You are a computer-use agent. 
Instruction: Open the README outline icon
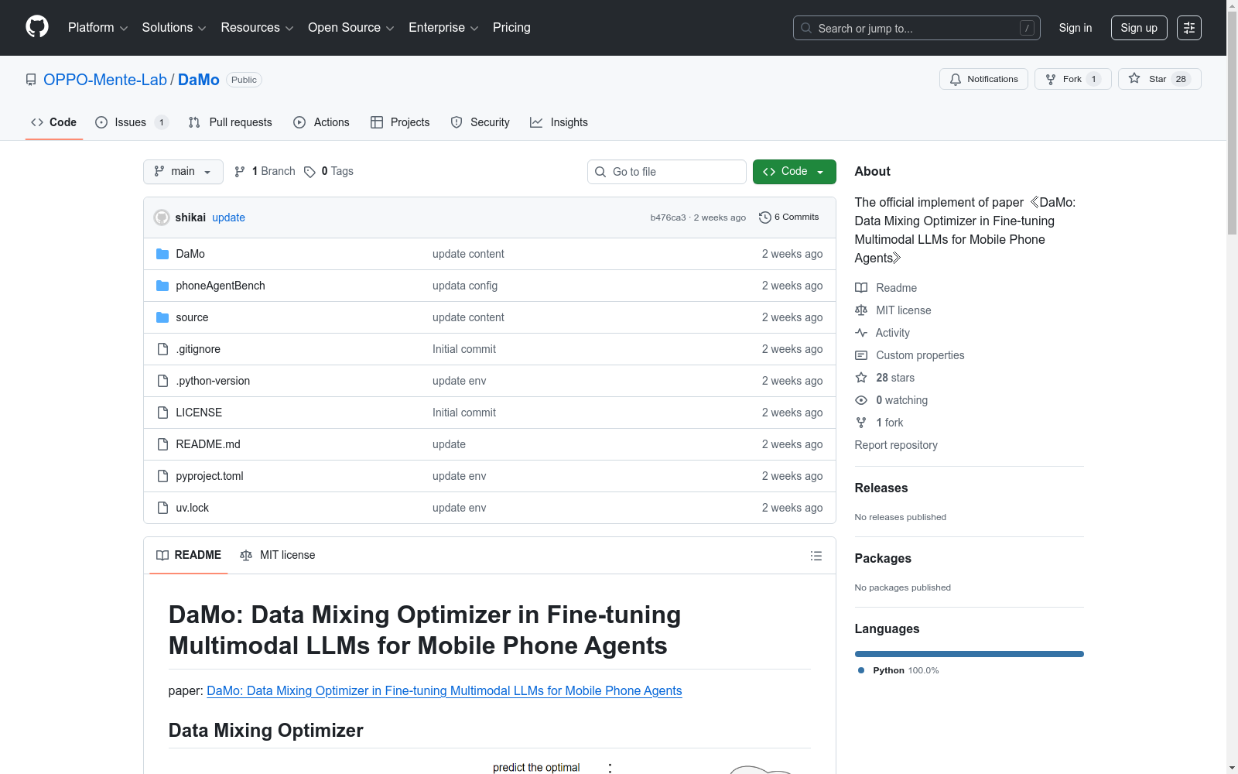(816, 556)
